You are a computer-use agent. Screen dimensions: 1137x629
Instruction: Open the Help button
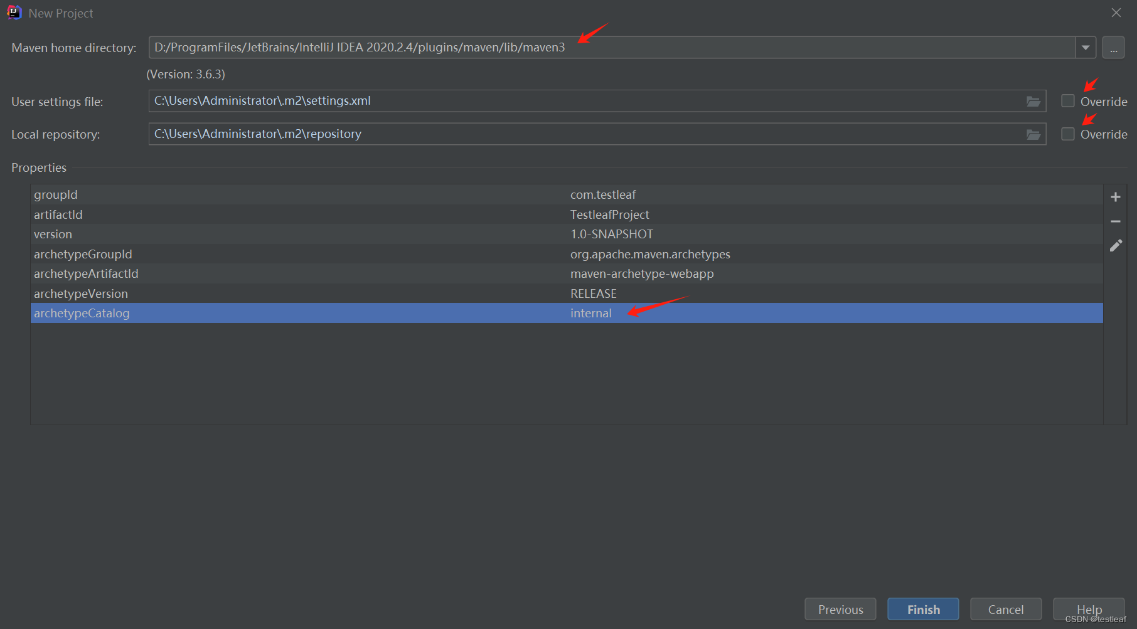(1089, 609)
